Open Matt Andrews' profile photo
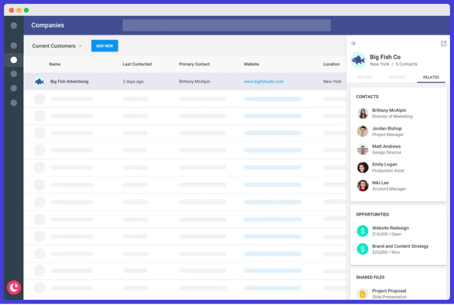The width and height of the screenshot is (454, 305). click(362, 150)
